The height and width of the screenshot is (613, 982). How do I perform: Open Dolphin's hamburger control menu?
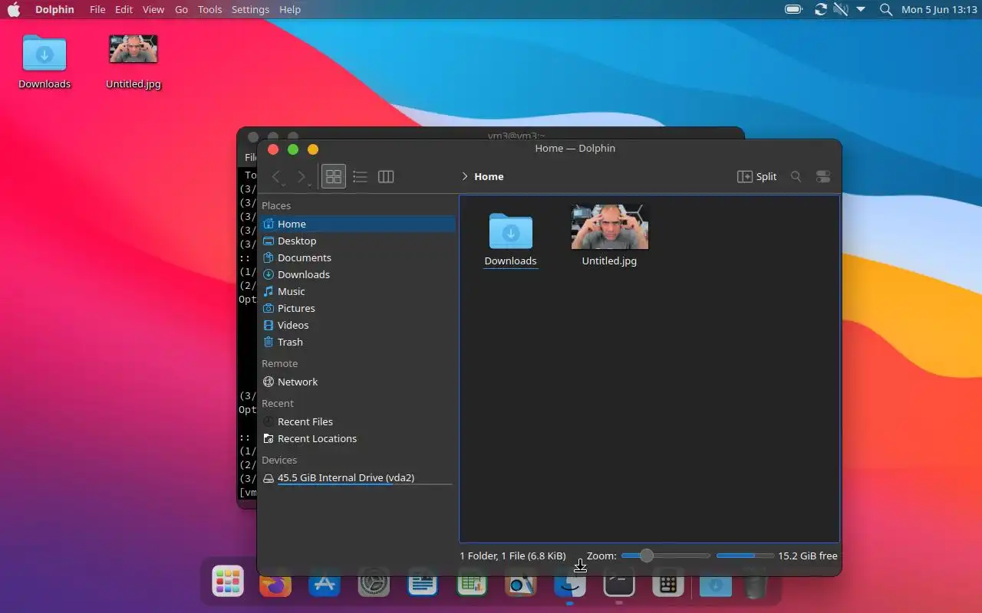pos(823,177)
